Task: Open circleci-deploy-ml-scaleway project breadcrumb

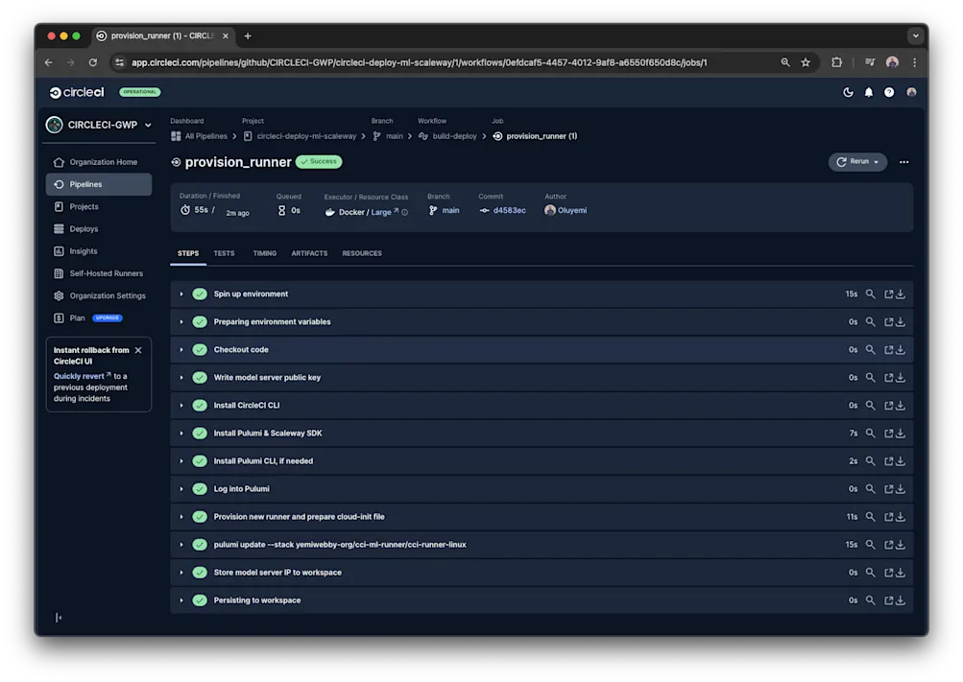Action: tap(300, 136)
